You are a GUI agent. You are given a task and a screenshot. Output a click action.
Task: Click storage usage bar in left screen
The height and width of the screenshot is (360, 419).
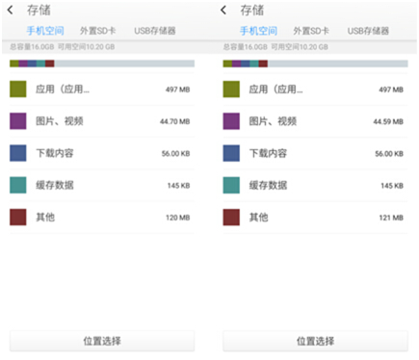[102, 64]
